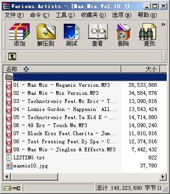This screenshot has height=194, width=170.
Task: Open the Favorites (收藏夹) menu
Action: click(93, 15)
